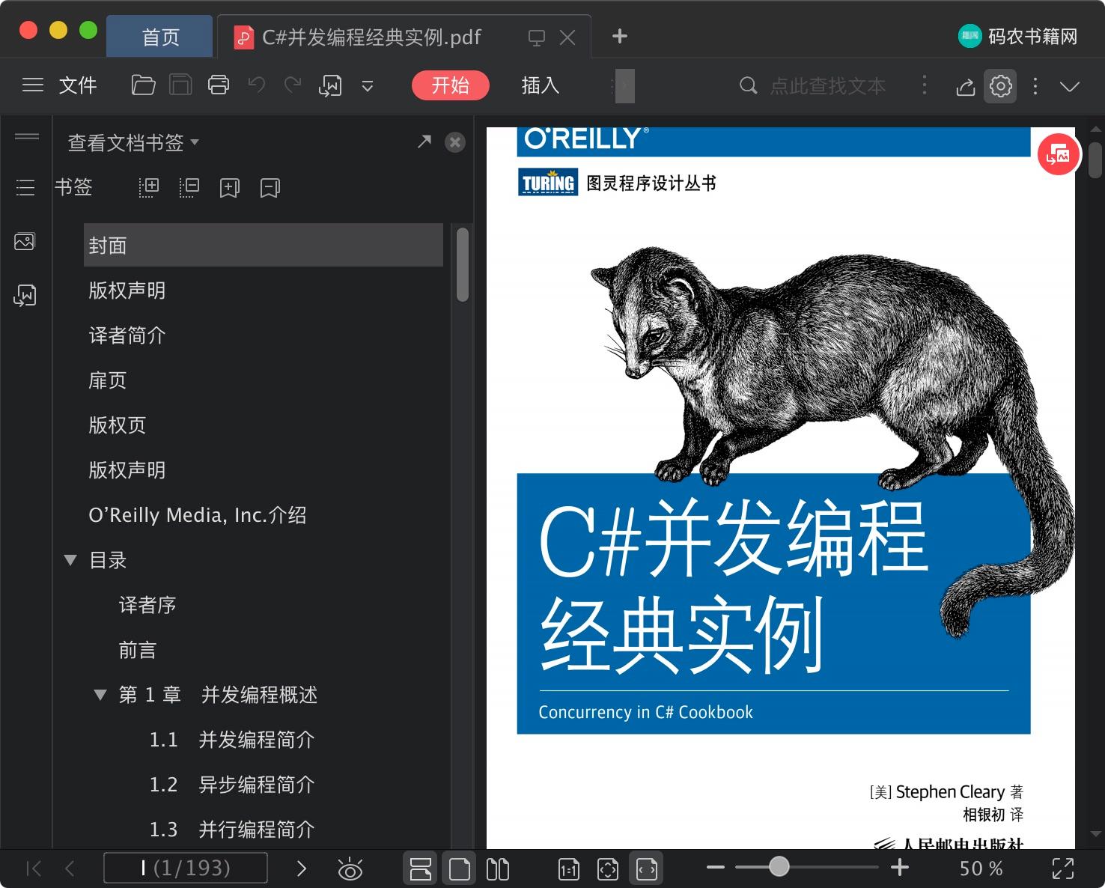Toggle continuous scrolling view
The width and height of the screenshot is (1105, 888).
421,869
